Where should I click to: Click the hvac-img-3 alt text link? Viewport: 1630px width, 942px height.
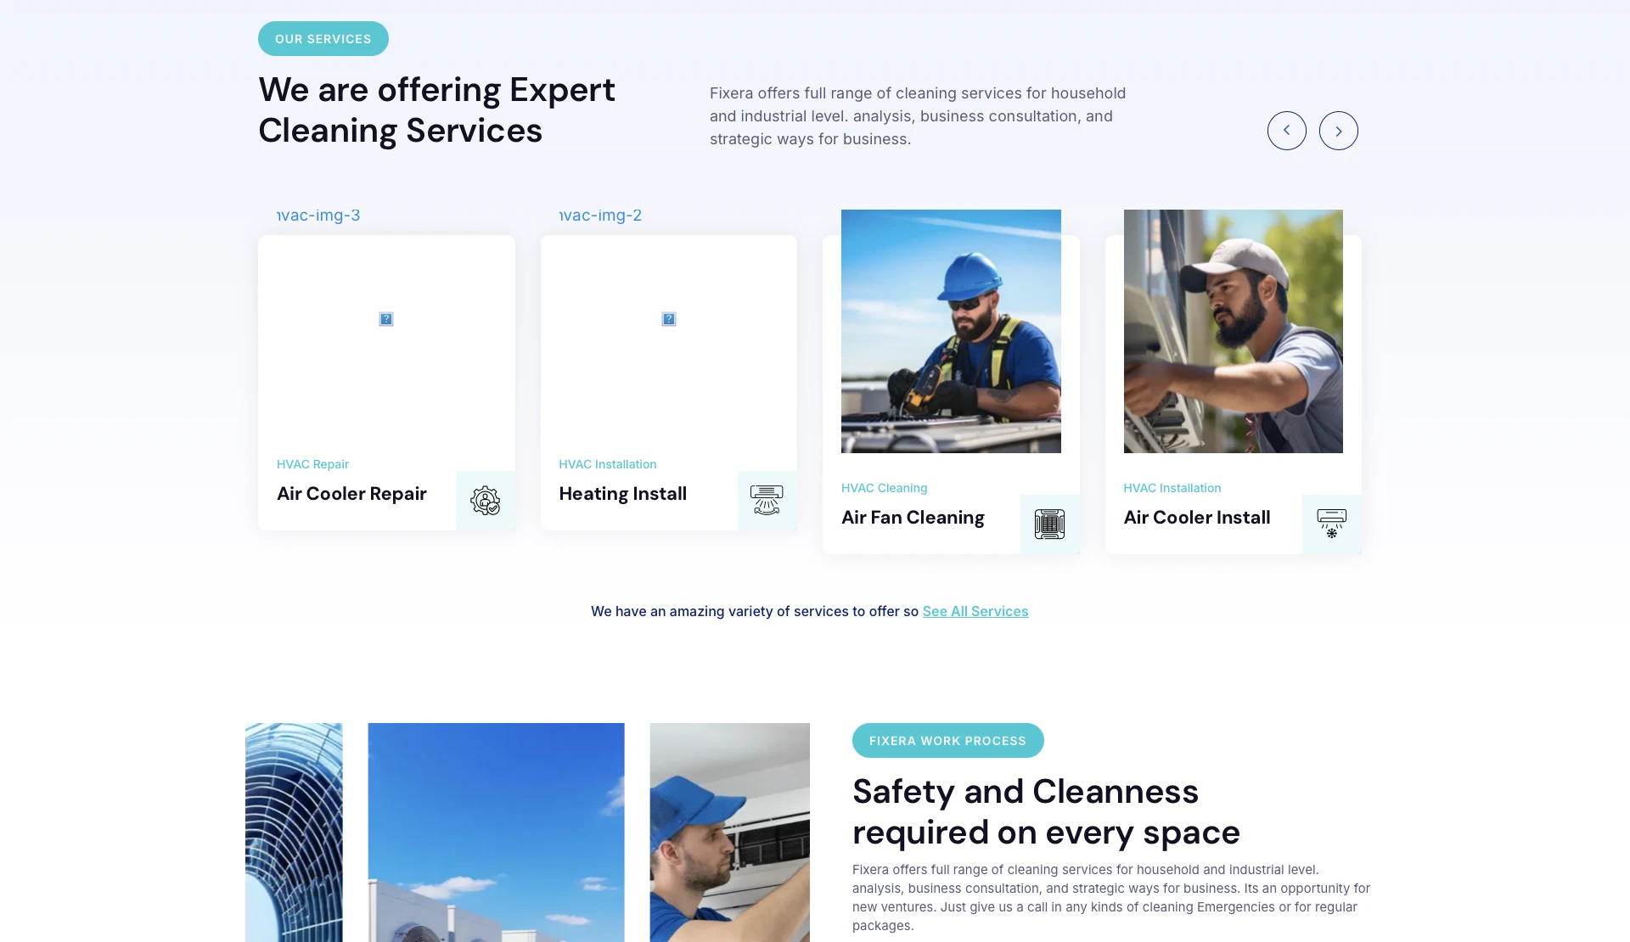click(x=318, y=216)
